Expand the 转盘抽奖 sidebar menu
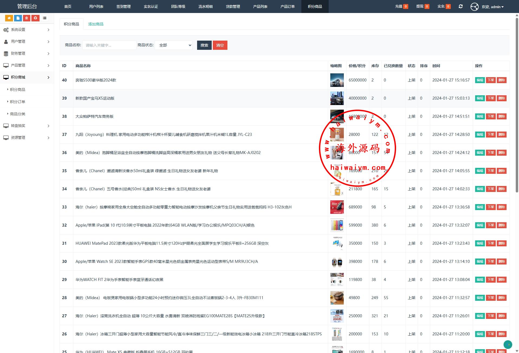The width and height of the screenshot is (519, 353). tap(27, 126)
